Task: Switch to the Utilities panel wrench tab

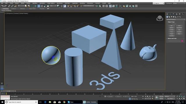Action: [183, 14]
